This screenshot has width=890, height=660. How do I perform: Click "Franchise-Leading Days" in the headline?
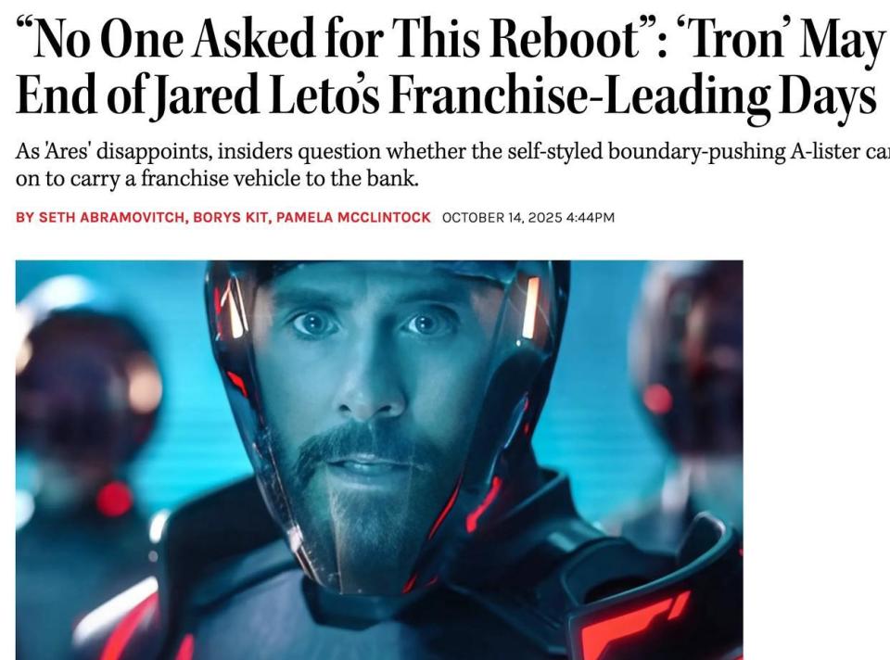633,96
